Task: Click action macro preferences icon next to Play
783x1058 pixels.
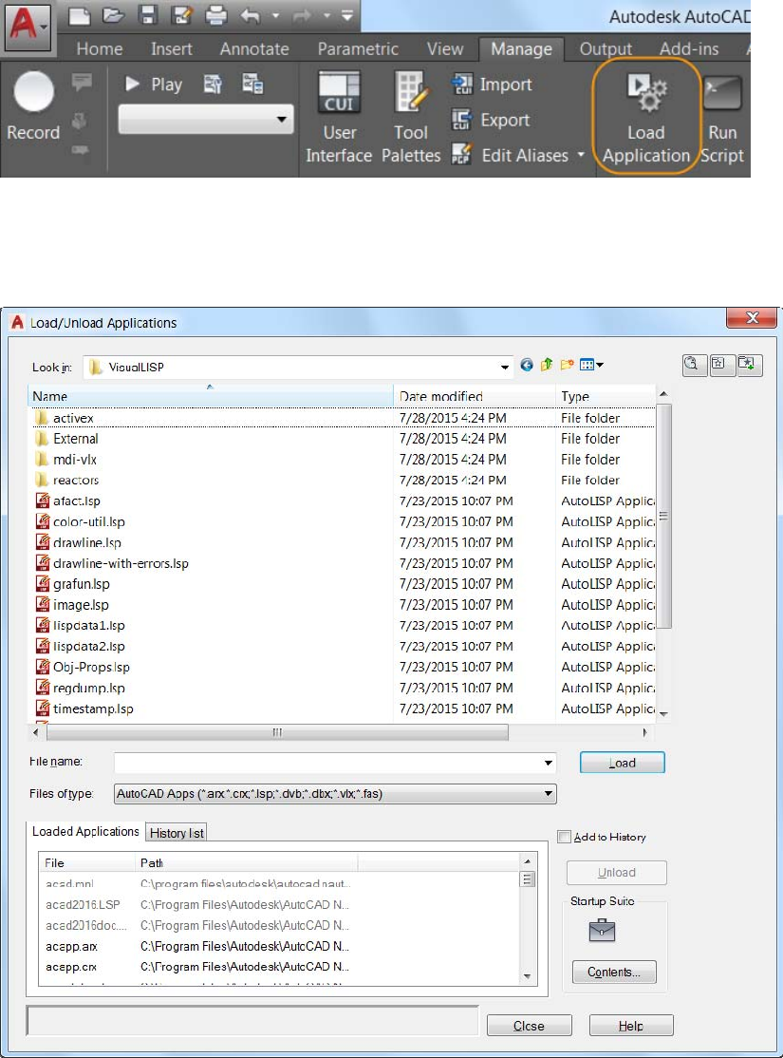Action: (214, 85)
